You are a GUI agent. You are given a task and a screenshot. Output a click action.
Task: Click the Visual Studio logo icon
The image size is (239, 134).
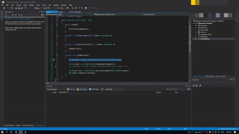coord(3,2)
